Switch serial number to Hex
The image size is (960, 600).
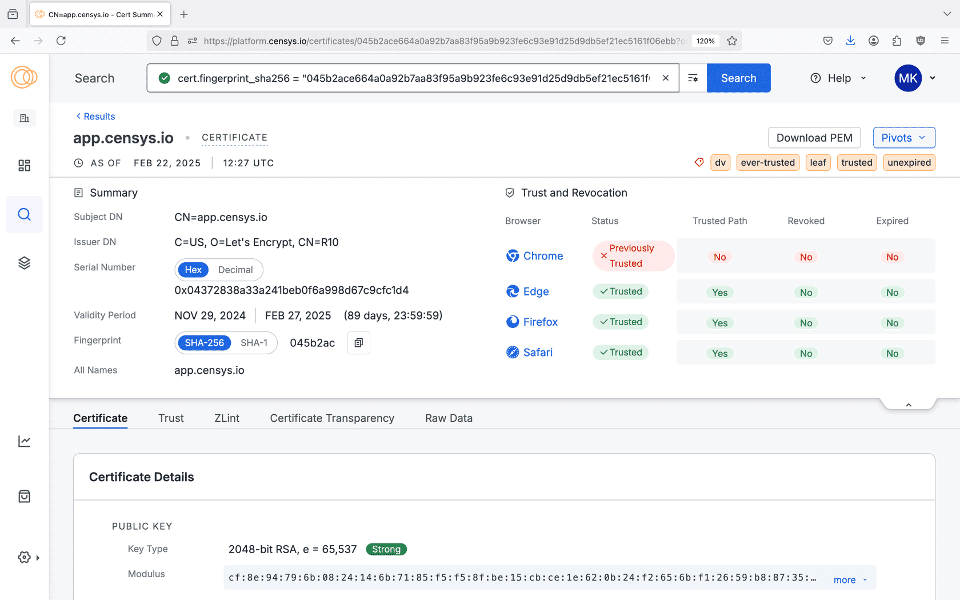[193, 270]
